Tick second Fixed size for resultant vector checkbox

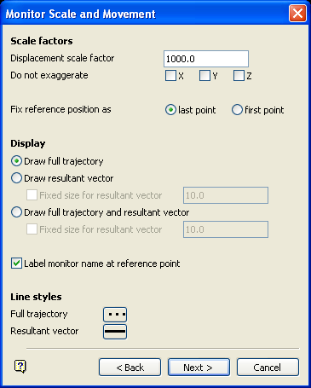point(32,229)
